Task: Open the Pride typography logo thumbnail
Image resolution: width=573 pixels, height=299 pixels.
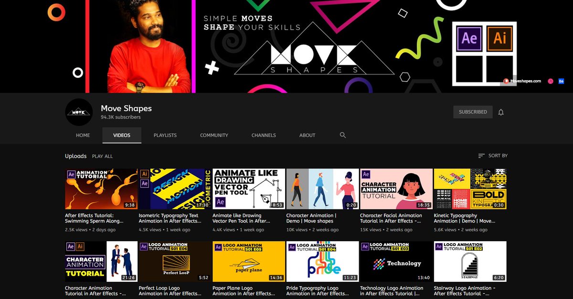Action: [x=322, y=261]
